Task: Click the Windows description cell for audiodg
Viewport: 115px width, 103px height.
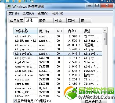Action: [92, 71]
